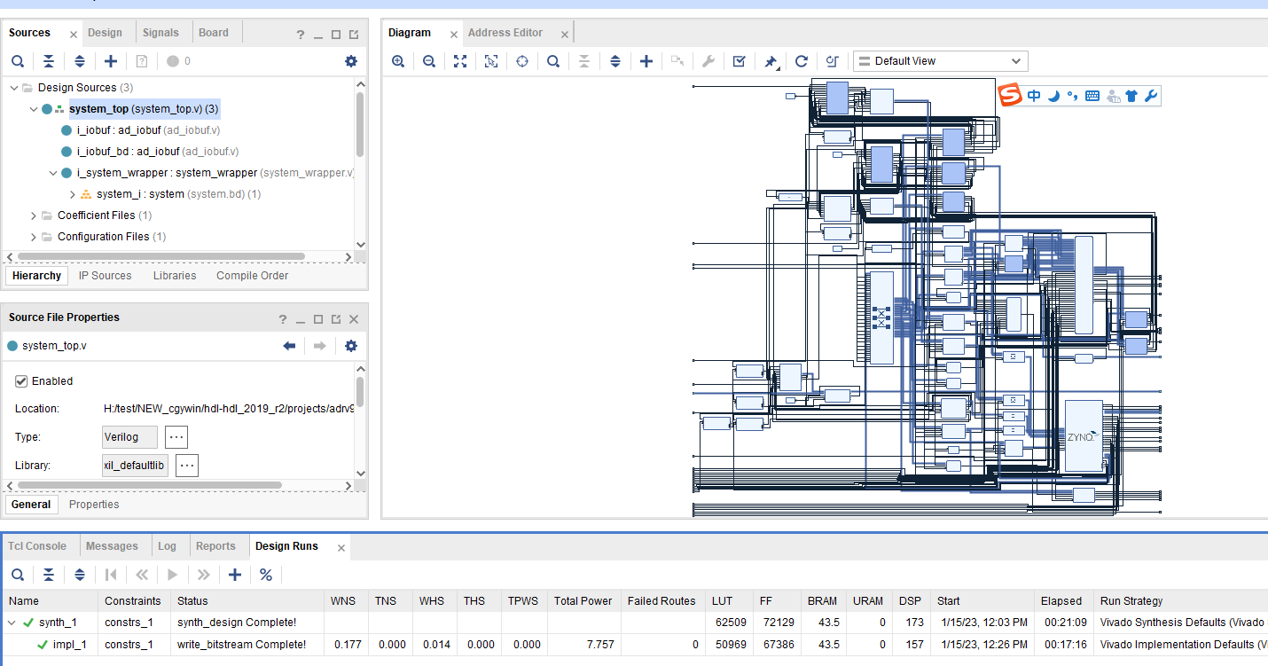Open the Tcl Console tab
This screenshot has width=1268, height=666.
(x=37, y=546)
